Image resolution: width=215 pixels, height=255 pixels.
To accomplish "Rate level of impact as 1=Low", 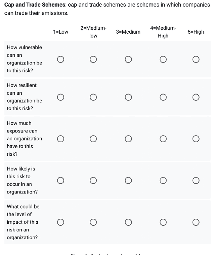I will tap(60, 222).
